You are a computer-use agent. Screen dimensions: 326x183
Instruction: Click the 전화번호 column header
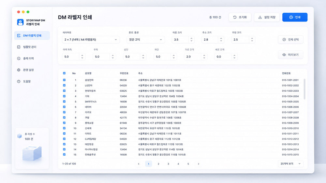pos(286,73)
